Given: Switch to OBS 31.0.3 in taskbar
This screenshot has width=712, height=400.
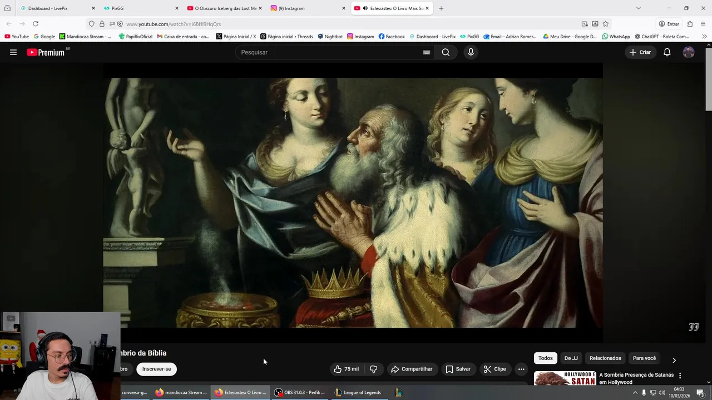Looking at the screenshot, I should point(299,392).
